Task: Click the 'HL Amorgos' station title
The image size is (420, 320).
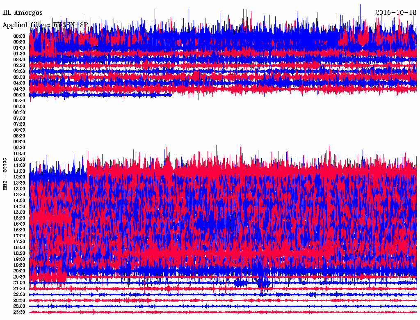Action: coord(23,13)
